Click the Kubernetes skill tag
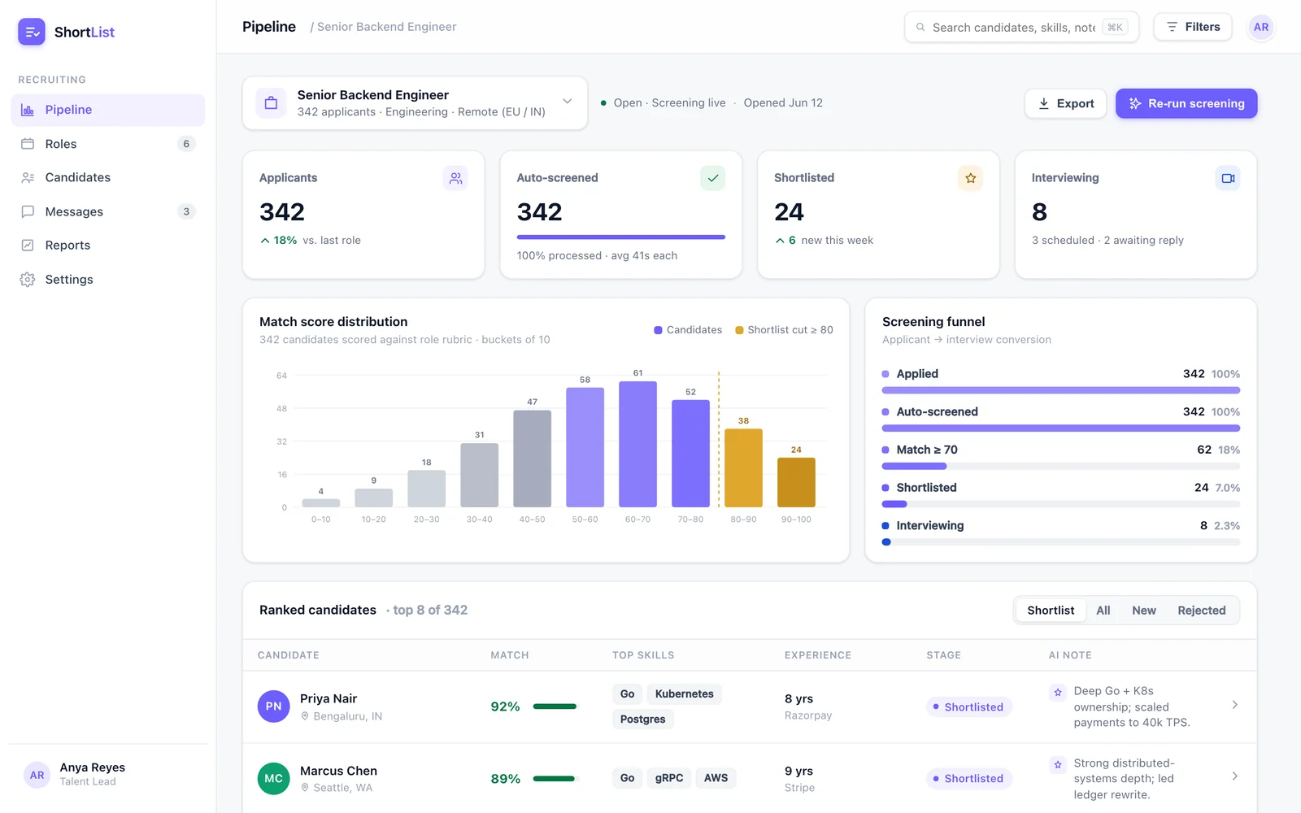 [x=684, y=694]
